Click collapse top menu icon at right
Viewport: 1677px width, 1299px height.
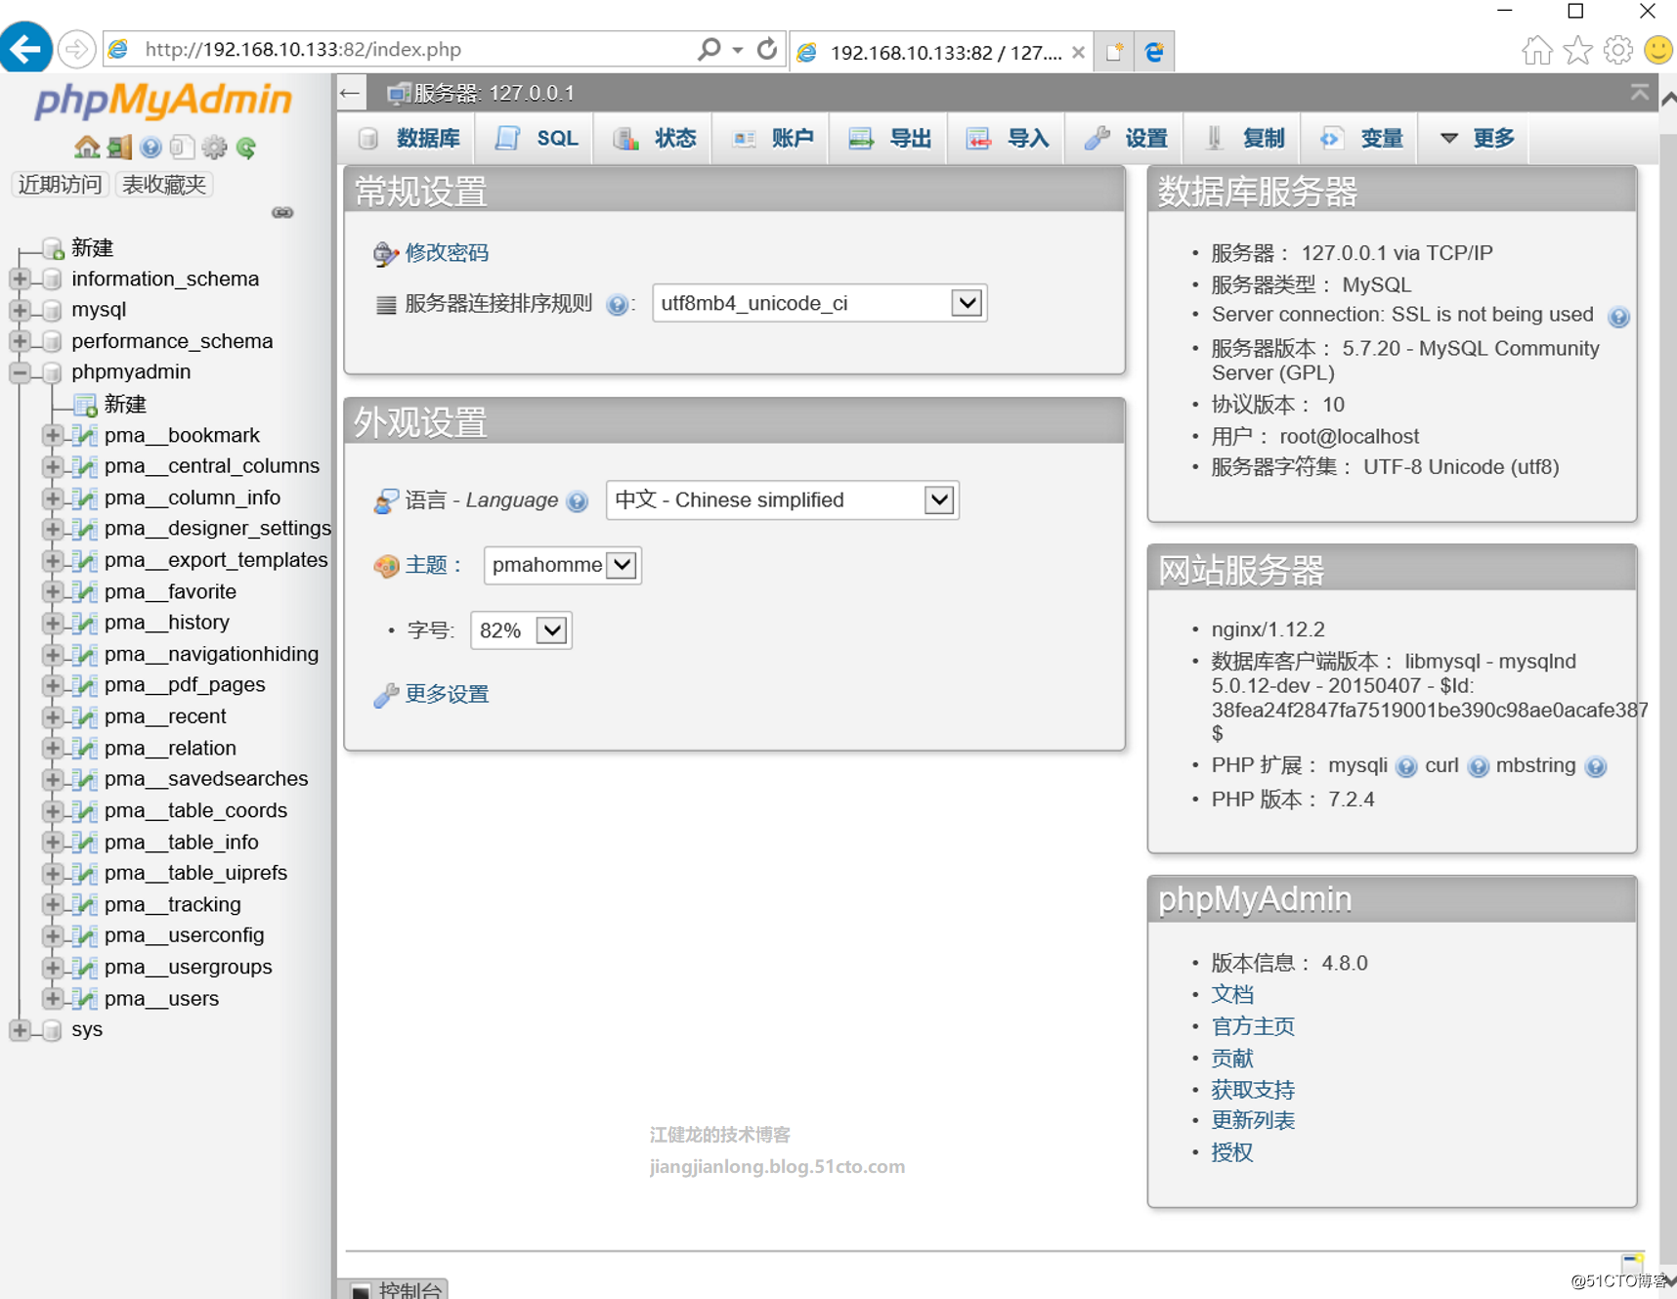(1639, 92)
